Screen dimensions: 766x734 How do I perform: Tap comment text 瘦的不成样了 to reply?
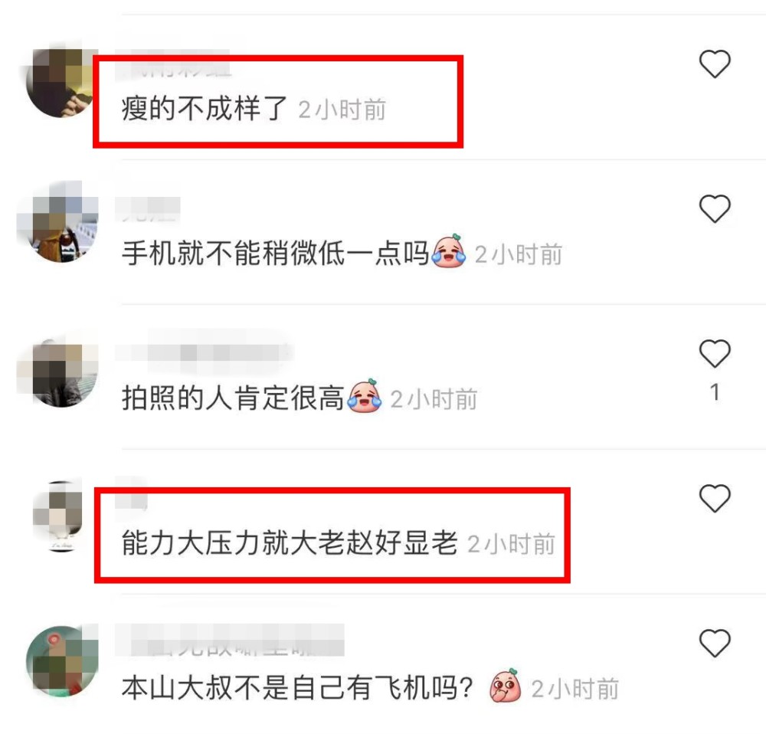coord(205,109)
